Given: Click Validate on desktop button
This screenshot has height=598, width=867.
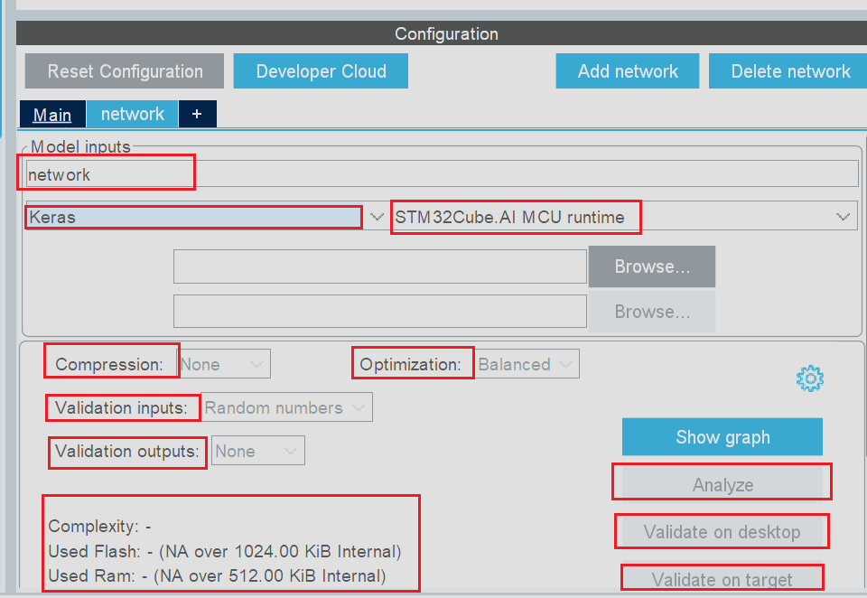Looking at the screenshot, I should coord(722,532).
